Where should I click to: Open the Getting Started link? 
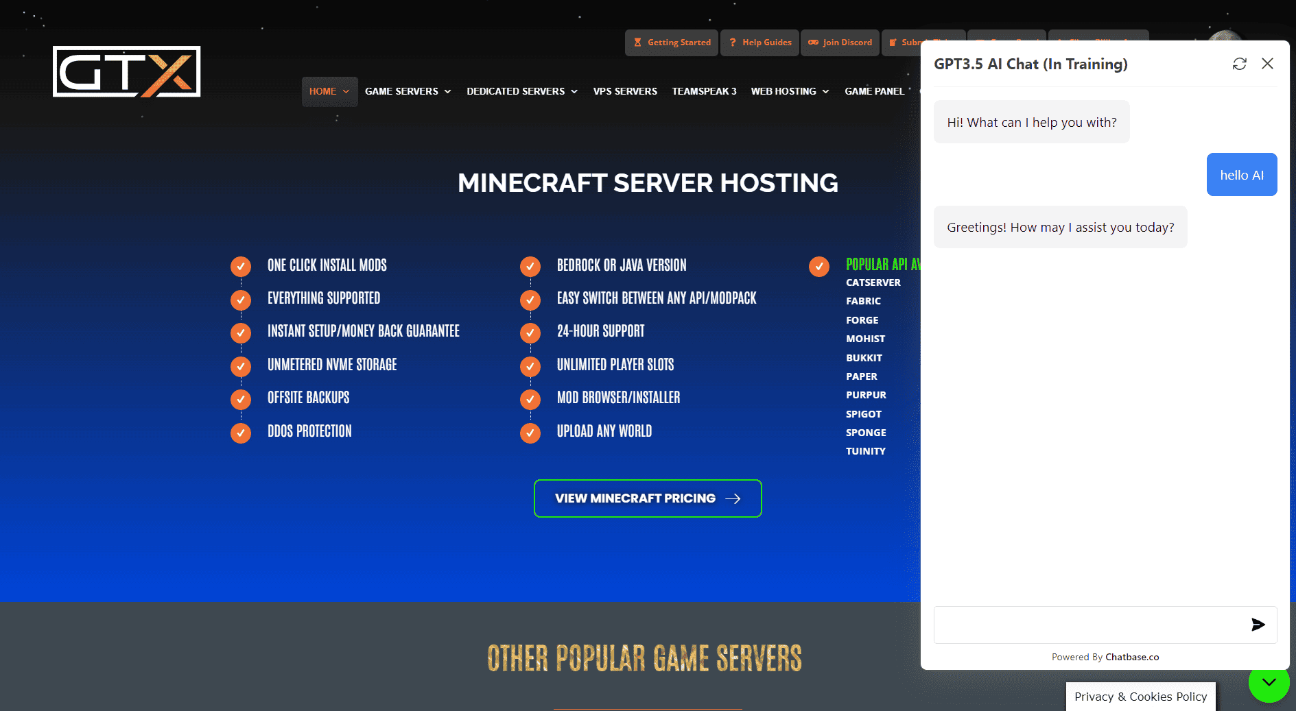[672, 43]
